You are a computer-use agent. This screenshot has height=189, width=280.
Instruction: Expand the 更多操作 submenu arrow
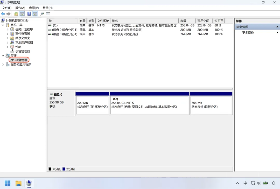click(x=277, y=33)
